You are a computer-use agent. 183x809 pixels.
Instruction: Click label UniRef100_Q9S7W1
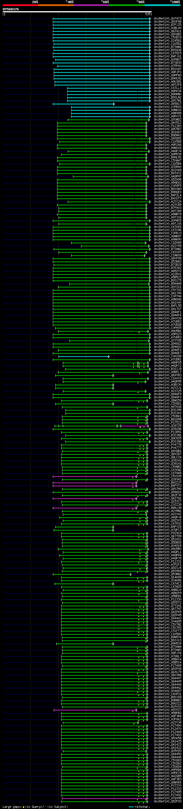tap(168, 101)
